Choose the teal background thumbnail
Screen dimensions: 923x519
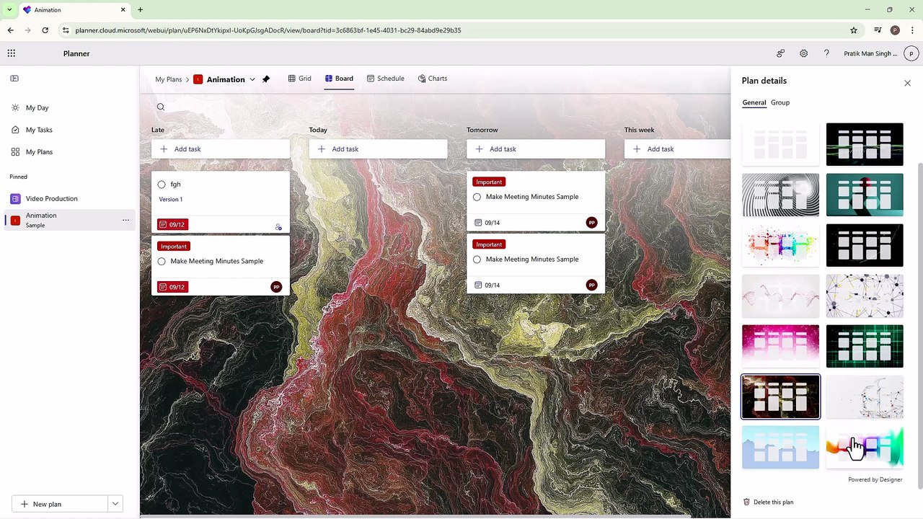(x=865, y=195)
